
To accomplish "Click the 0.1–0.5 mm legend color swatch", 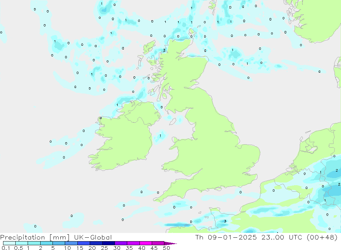I will (x=9, y=243).
